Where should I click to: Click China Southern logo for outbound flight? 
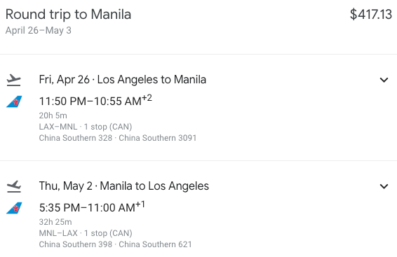(x=14, y=102)
